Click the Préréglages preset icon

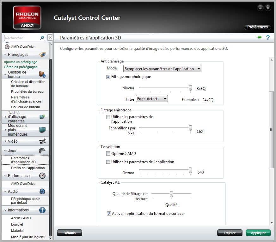tap(42, 55)
